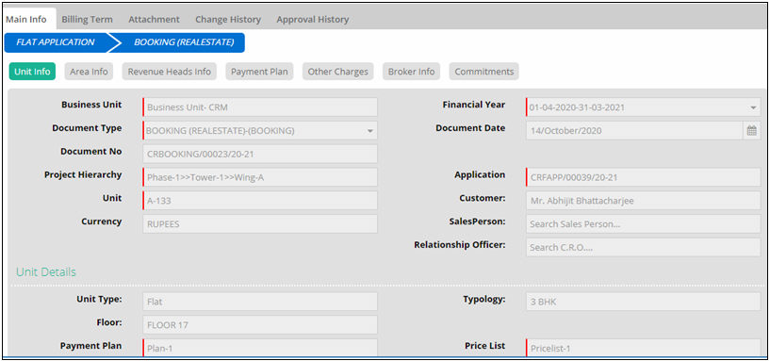Open the Revenue Heads Info section

[169, 72]
